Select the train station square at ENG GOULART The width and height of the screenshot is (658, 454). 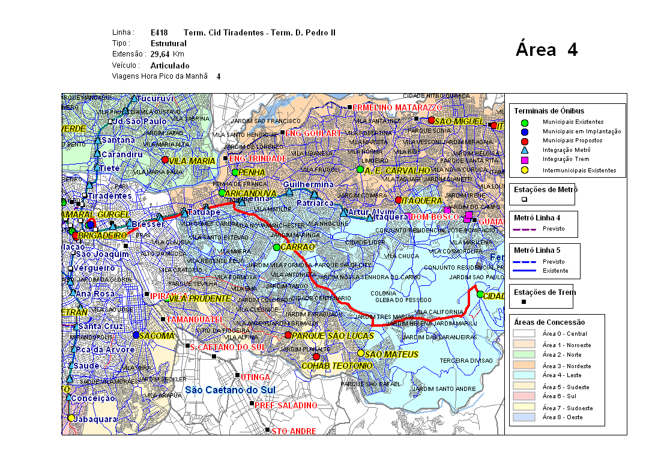pyautogui.click(x=282, y=133)
